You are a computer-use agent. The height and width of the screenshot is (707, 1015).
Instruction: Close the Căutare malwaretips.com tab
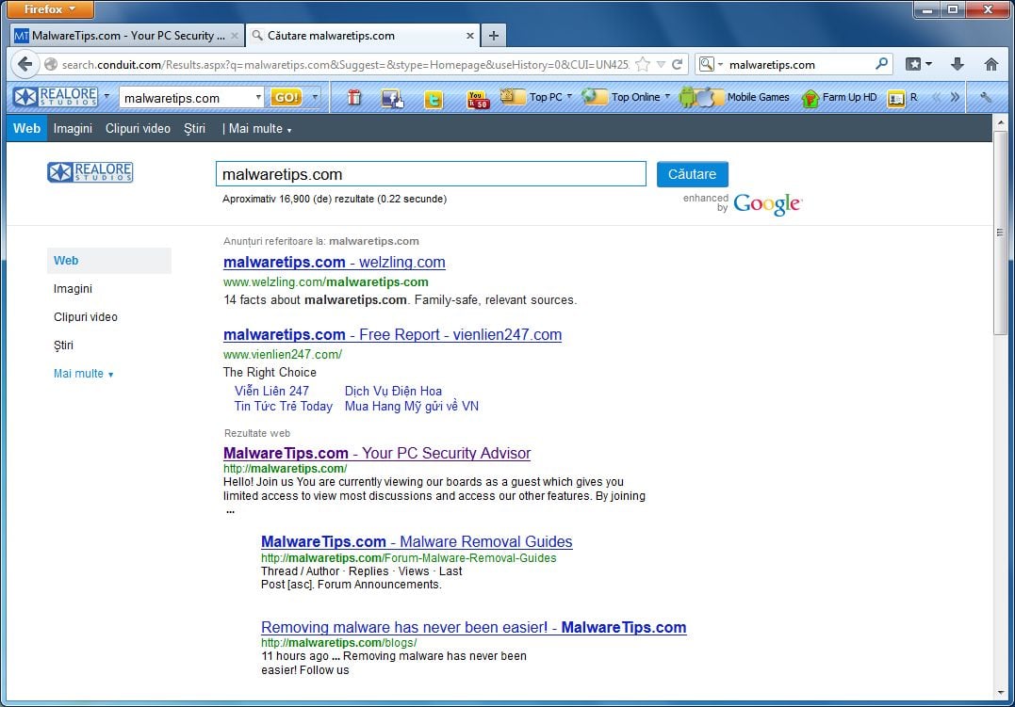470,36
